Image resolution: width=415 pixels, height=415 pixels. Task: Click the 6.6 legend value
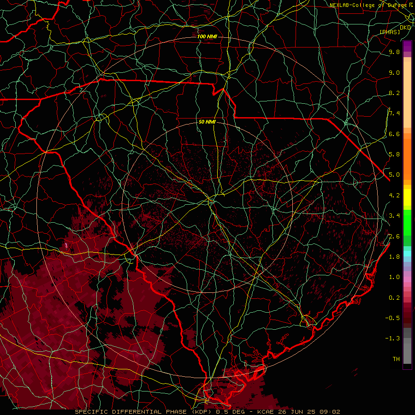tap(394, 134)
